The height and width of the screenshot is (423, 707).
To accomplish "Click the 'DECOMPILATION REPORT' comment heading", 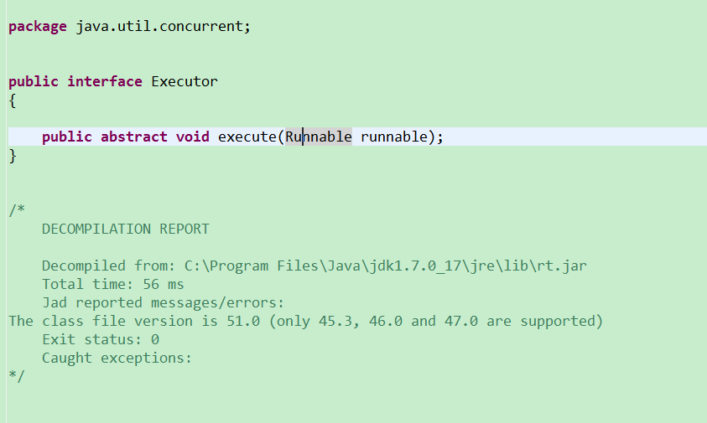I will (x=126, y=229).
